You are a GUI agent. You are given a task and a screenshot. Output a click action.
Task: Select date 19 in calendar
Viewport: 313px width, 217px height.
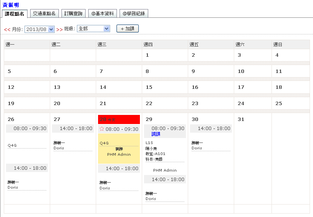[x=11, y=103]
